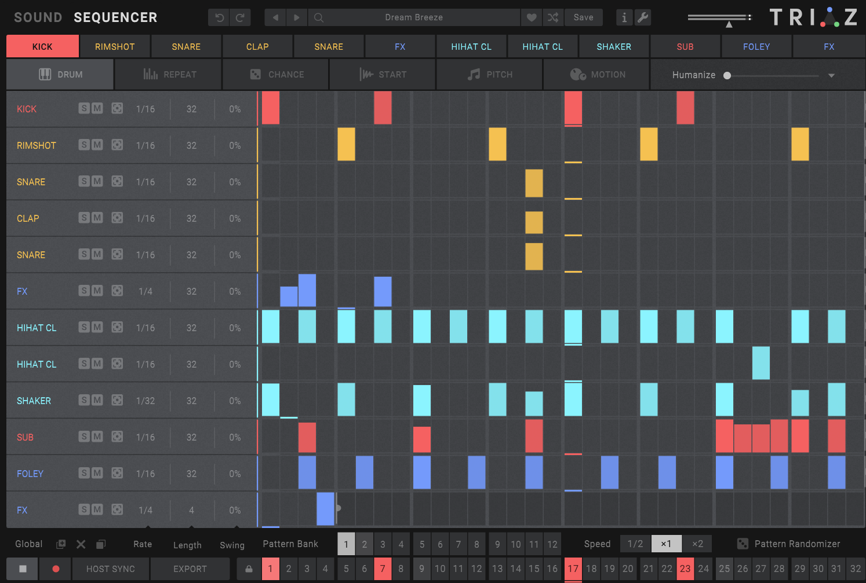Mute the SHAKER lane

[x=97, y=400]
